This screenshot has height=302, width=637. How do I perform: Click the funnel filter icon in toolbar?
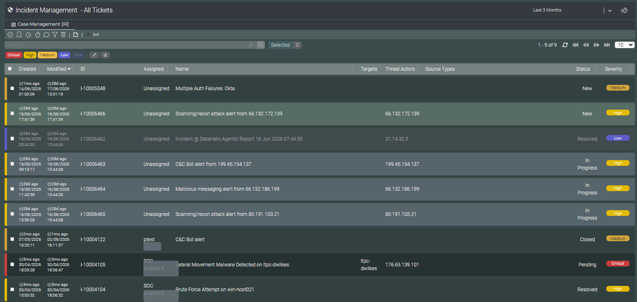55,35
